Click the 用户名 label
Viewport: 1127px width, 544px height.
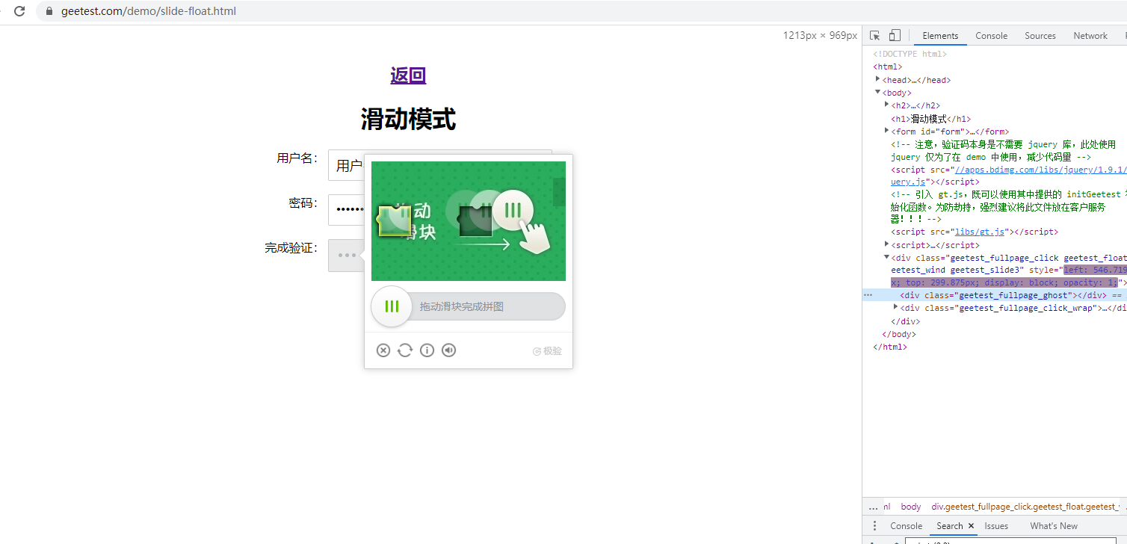(297, 158)
